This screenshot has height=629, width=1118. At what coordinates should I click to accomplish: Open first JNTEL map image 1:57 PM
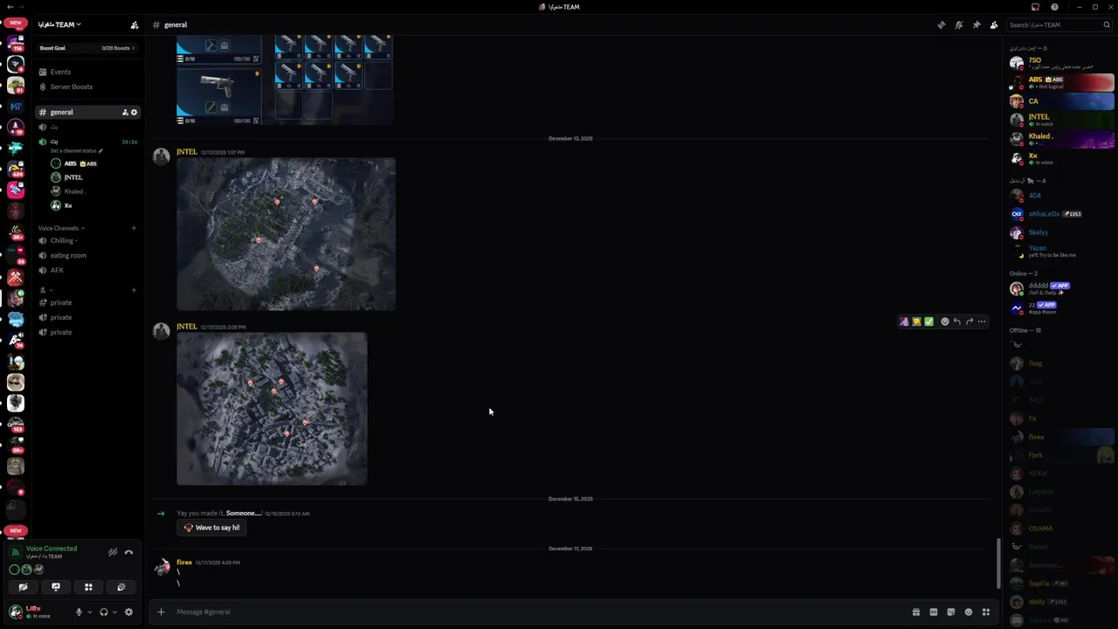(x=286, y=234)
